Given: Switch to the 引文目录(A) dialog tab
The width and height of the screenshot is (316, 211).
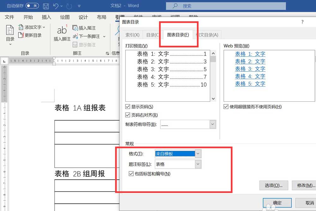Looking at the screenshot, I should [x=207, y=35].
